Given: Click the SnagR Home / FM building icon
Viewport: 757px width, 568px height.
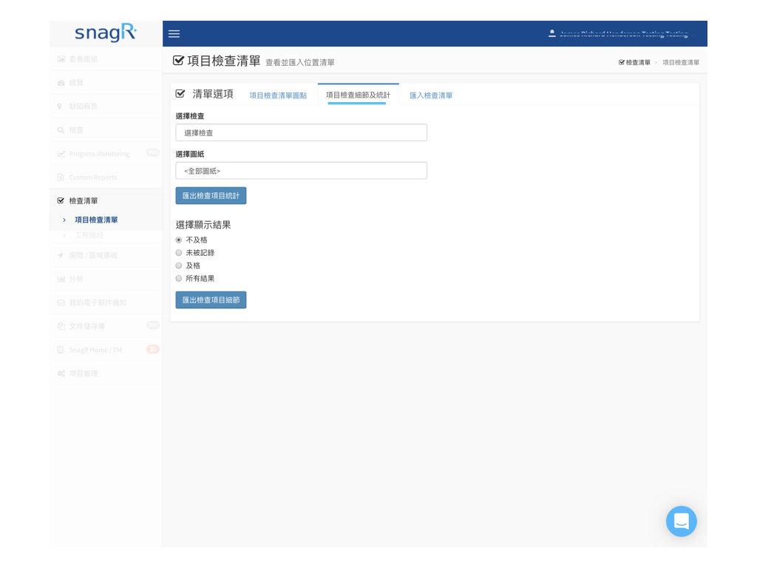Looking at the screenshot, I should point(61,350).
